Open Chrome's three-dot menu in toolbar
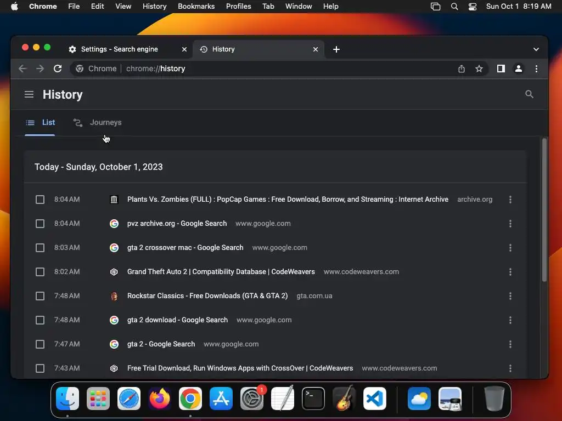Image resolution: width=562 pixels, height=421 pixels. (536, 69)
